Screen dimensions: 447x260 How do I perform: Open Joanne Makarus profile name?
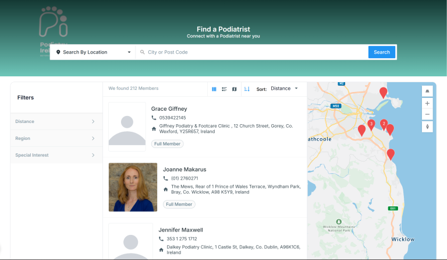185,170
